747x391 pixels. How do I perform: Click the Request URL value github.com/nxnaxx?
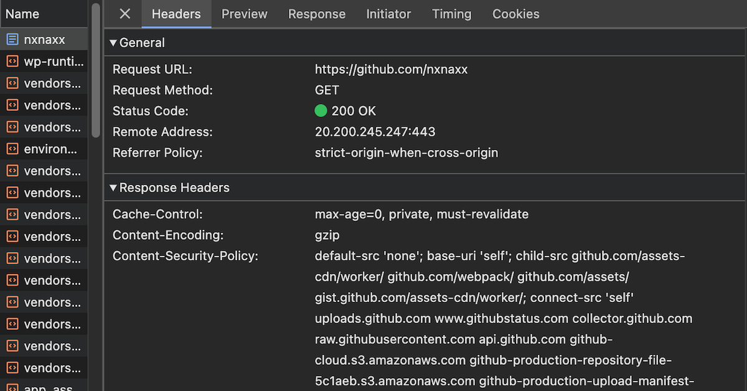pyautogui.click(x=391, y=70)
